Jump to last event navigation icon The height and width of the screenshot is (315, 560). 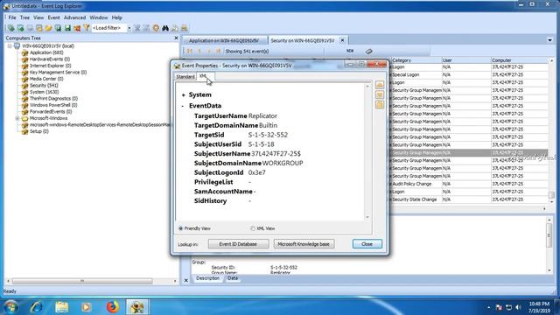[x=218, y=51]
